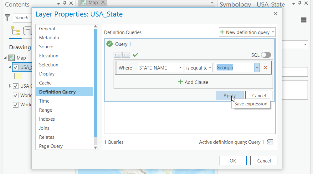Select List By Drawing Order icon
The image size is (313, 174).
click(15, 31)
